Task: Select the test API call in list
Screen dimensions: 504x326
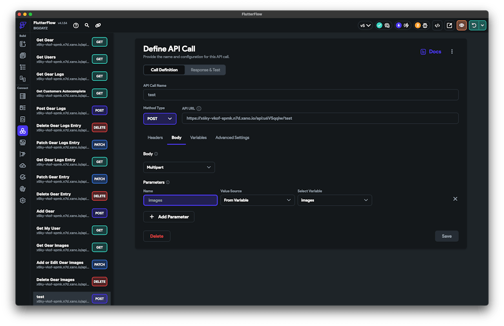Action: [72, 299]
